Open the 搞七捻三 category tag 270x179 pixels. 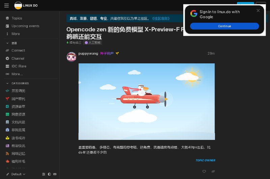coord(74,42)
